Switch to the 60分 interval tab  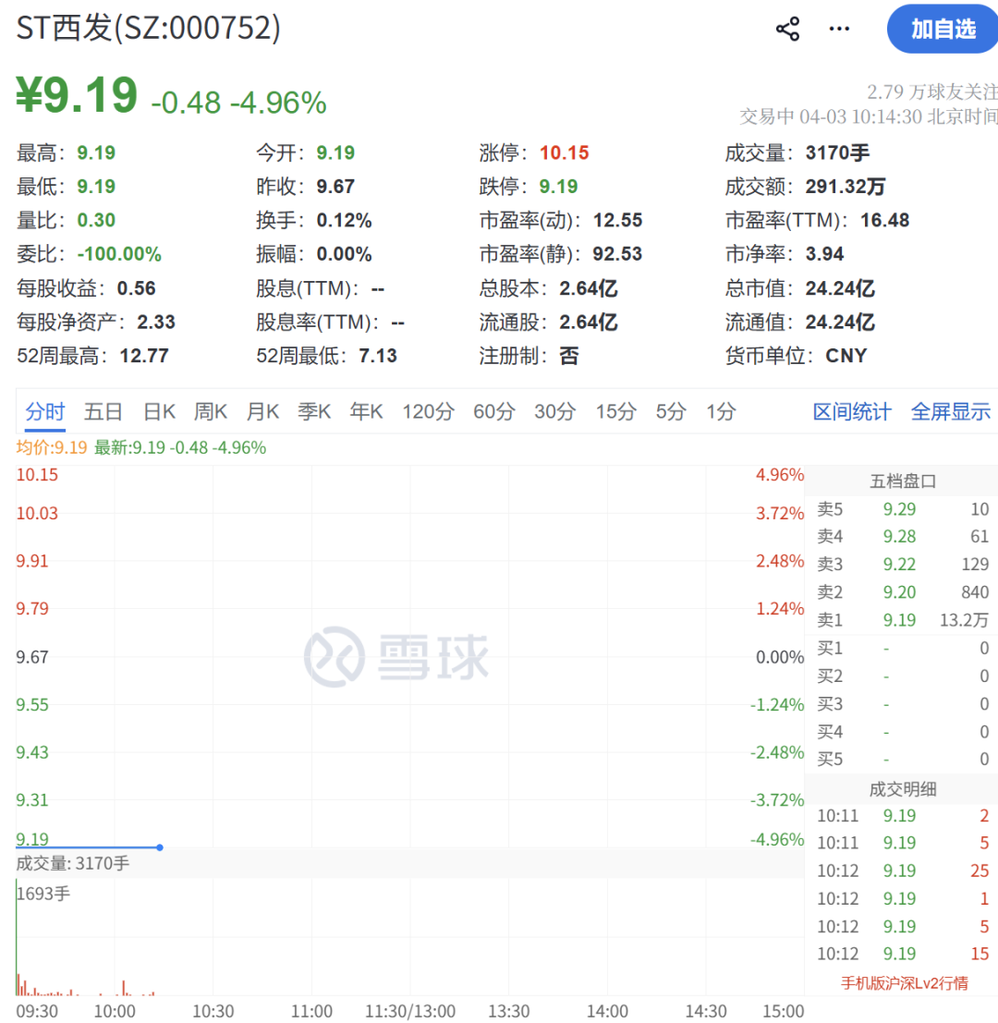[493, 411]
